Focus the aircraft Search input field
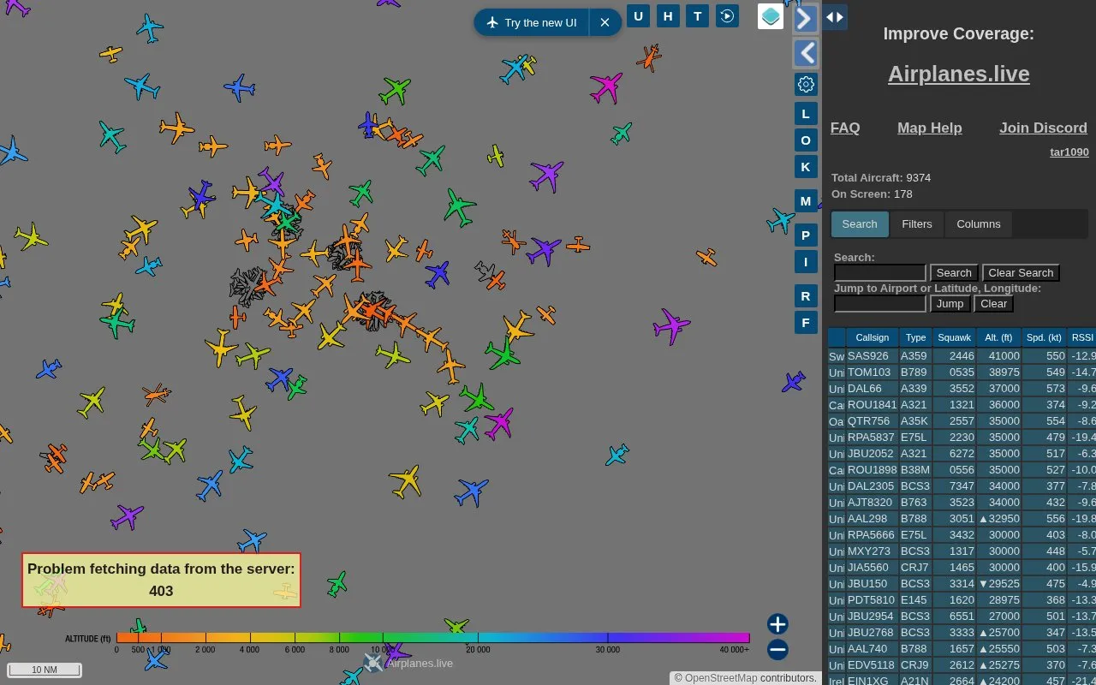 click(x=880, y=273)
